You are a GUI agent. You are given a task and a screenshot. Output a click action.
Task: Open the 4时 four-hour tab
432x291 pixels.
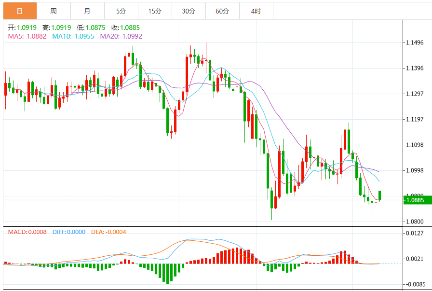(x=256, y=11)
